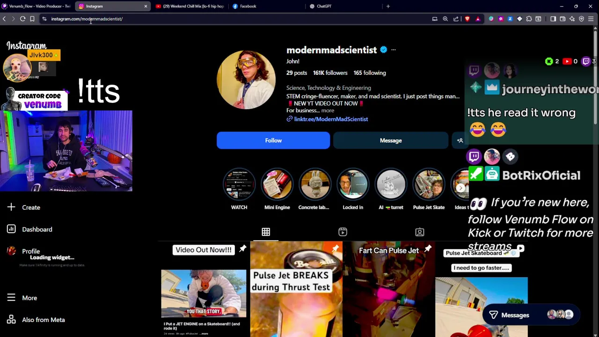Expand bio with the more link
The height and width of the screenshot is (337, 599).
click(328, 110)
